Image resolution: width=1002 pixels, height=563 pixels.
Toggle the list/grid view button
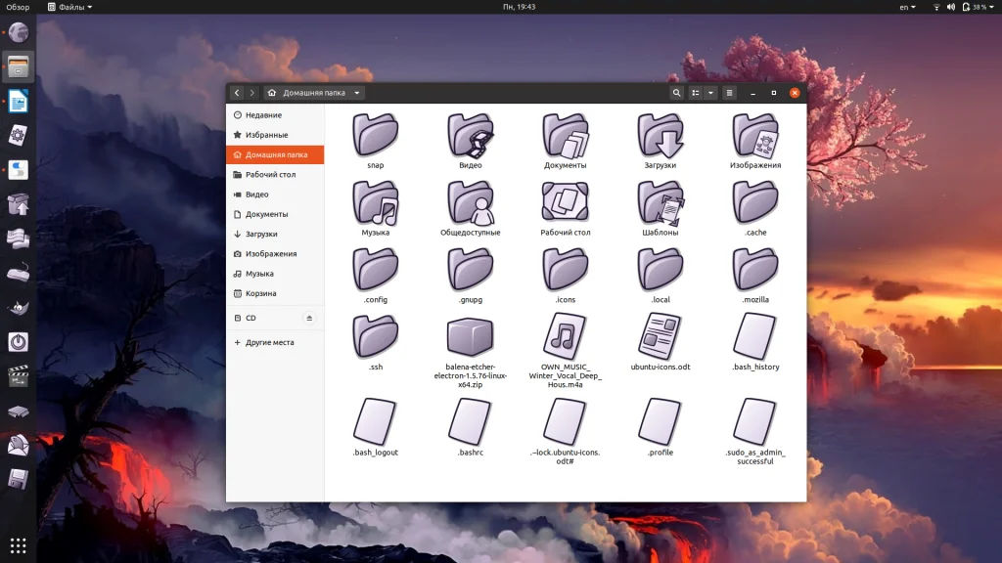point(696,93)
